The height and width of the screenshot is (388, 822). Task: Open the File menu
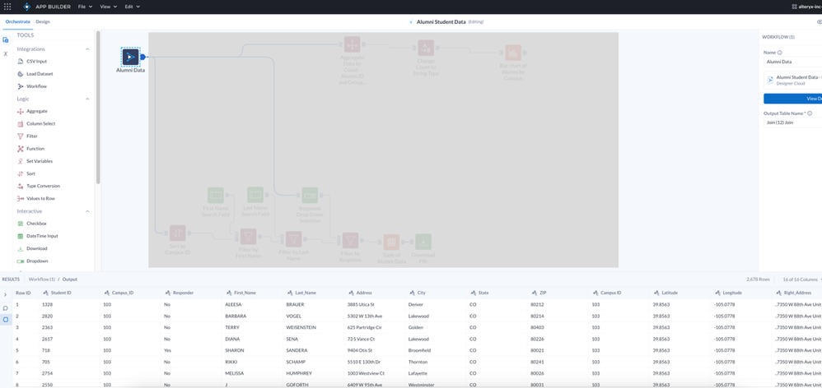click(85, 7)
